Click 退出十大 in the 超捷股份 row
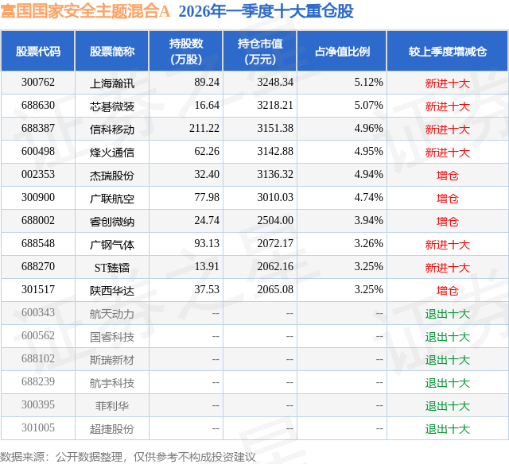This screenshot has width=509, height=464. [448, 429]
